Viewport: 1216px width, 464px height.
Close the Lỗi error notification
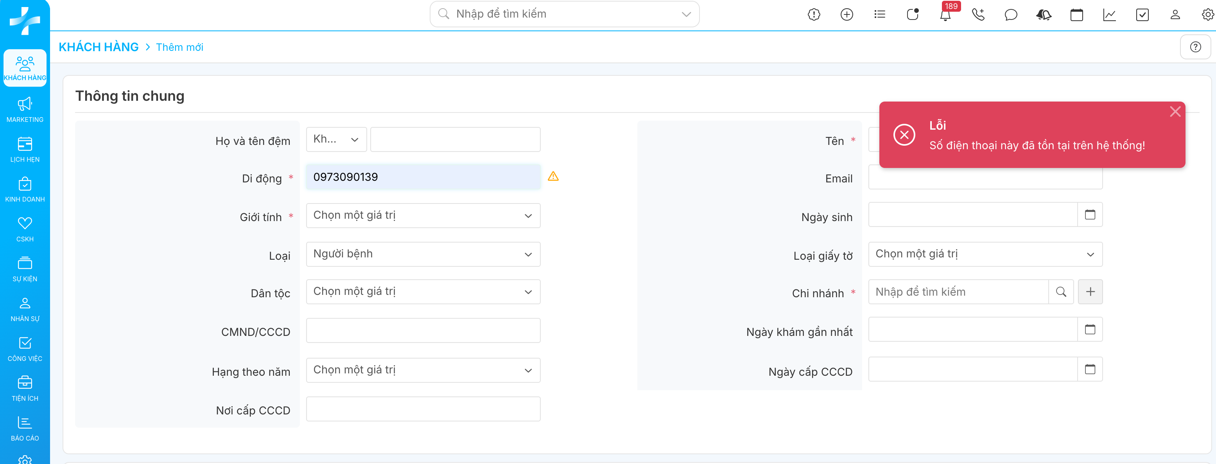point(1175,112)
